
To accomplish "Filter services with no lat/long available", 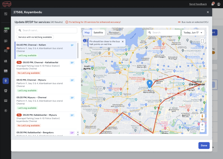I will pyautogui.click(x=35, y=37).
